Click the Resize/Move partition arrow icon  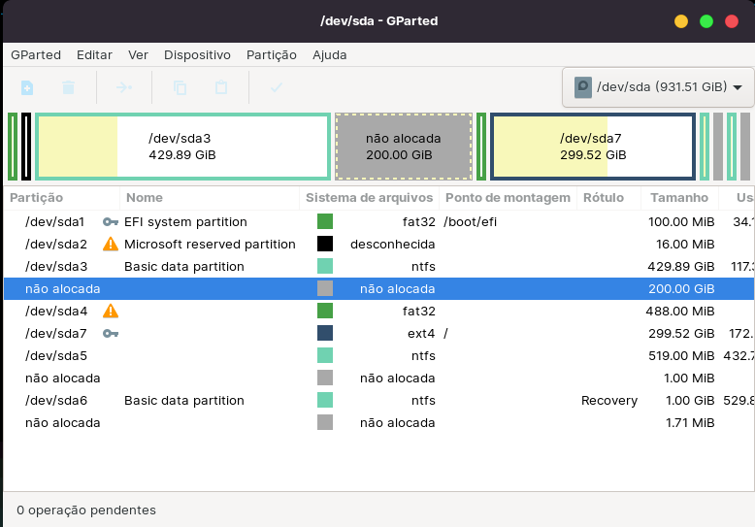click(124, 87)
